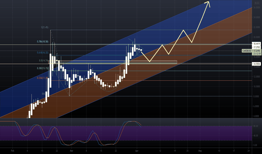Image resolution: width=262 pixels, height=154 pixels.
Task: Click the Mar date axis label
Action: coord(71,151)
